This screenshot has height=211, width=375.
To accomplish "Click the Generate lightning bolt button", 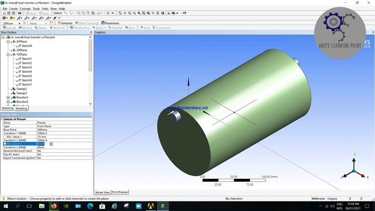I will 65,23.
